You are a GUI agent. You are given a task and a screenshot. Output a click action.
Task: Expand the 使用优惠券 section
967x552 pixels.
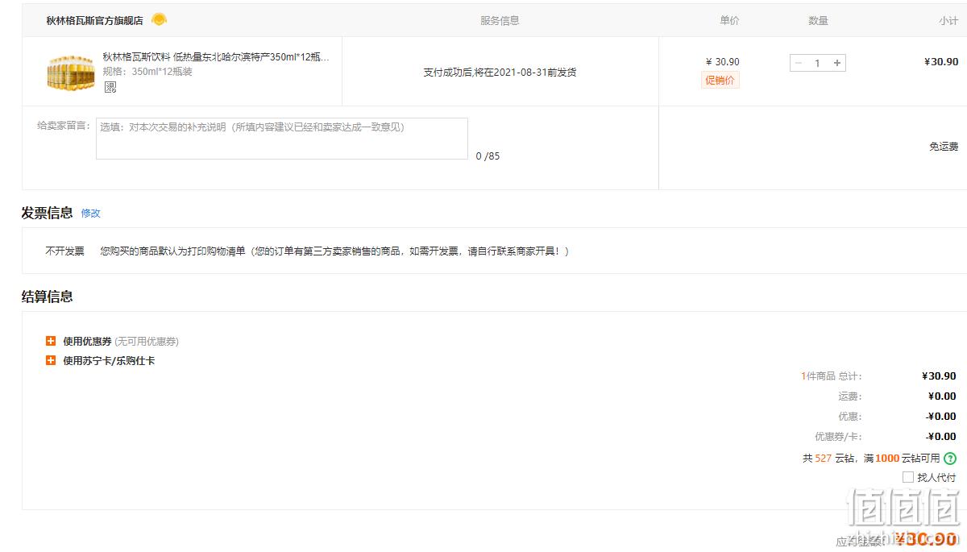[x=51, y=341]
